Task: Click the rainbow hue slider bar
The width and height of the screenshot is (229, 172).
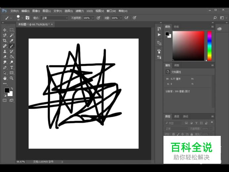Action: coord(209,46)
